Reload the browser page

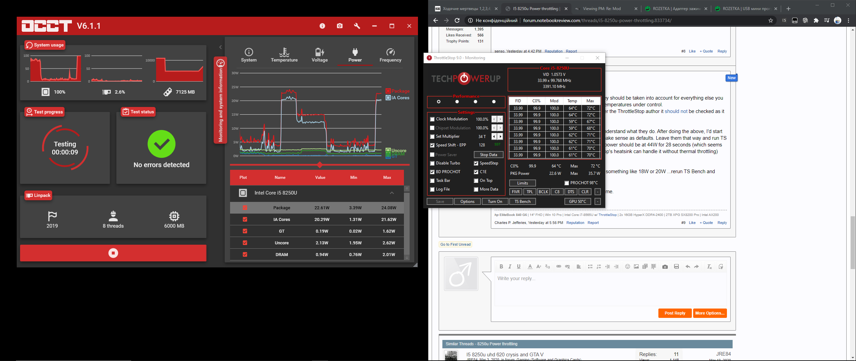pyautogui.click(x=457, y=20)
